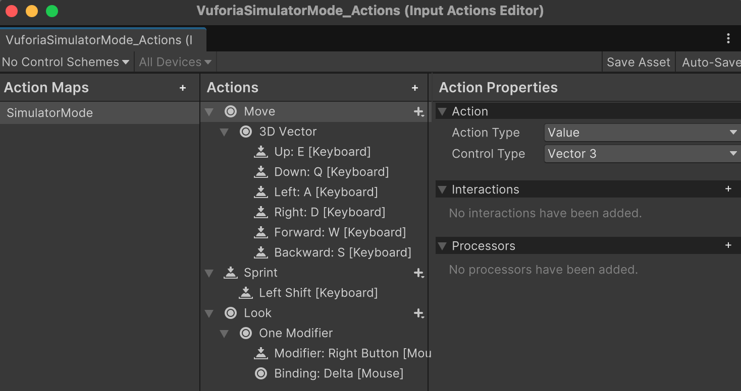The width and height of the screenshot is (741, 391).
Task: Open the Action Type dropdown
Action: tap(642, 133)
